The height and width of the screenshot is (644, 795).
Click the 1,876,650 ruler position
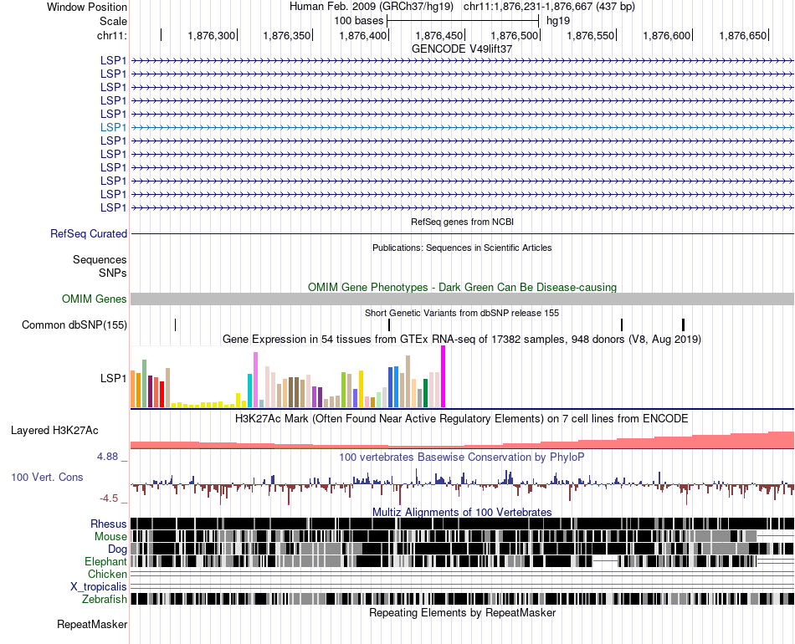point(743,35)
